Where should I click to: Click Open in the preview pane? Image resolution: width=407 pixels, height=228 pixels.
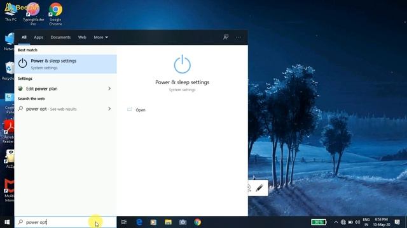tap(140, 110)
